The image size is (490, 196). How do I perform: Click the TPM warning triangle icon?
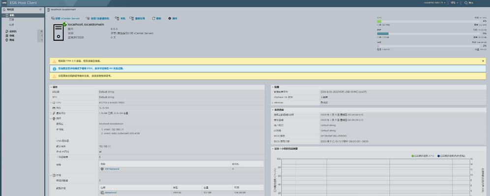[55, 61]
